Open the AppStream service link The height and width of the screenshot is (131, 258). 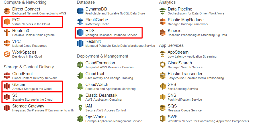(x=178, y=52)
